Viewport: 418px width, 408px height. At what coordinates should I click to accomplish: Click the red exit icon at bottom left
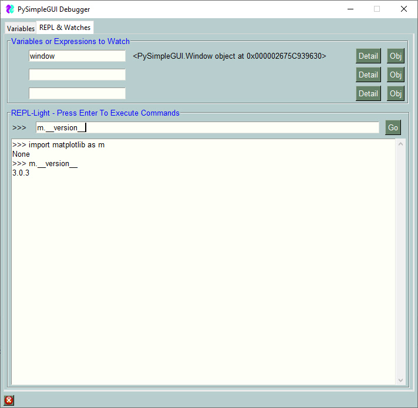pyautogui.click(x=9, y=400)
